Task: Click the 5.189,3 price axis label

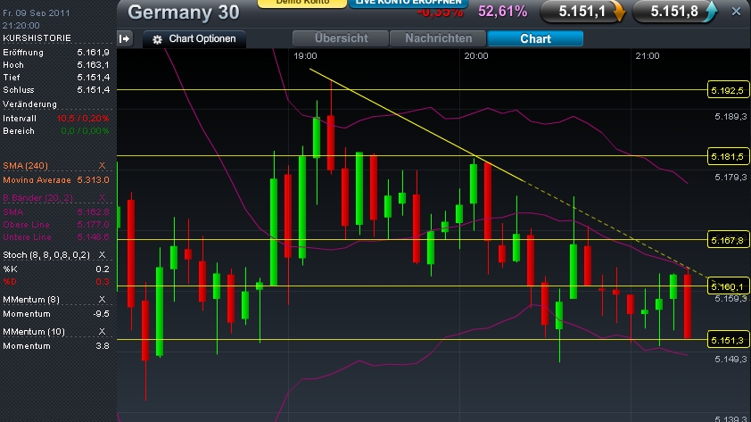Action: coord(730,117)
